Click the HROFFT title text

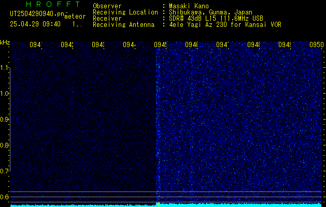click(53, 4)
